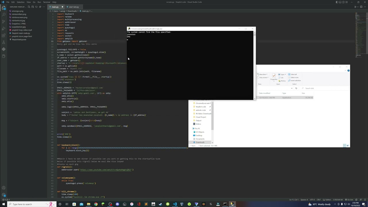
Task: Open the Explorer view in VS Code activity bar
Action: (x=4, y=8)
